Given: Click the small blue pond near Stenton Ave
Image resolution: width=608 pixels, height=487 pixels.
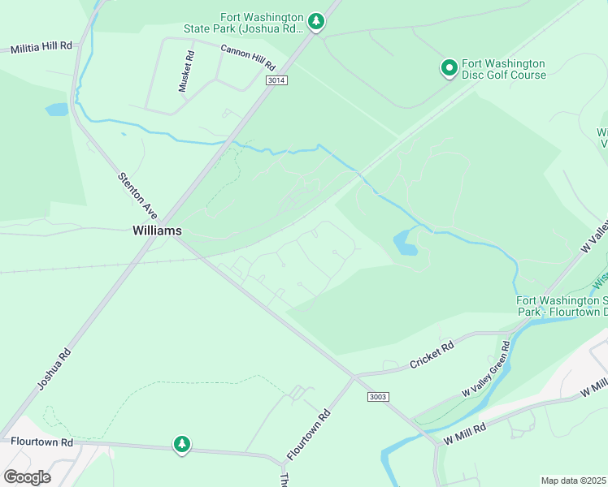Looking at the screenshot, I should [x=57, y=110].
